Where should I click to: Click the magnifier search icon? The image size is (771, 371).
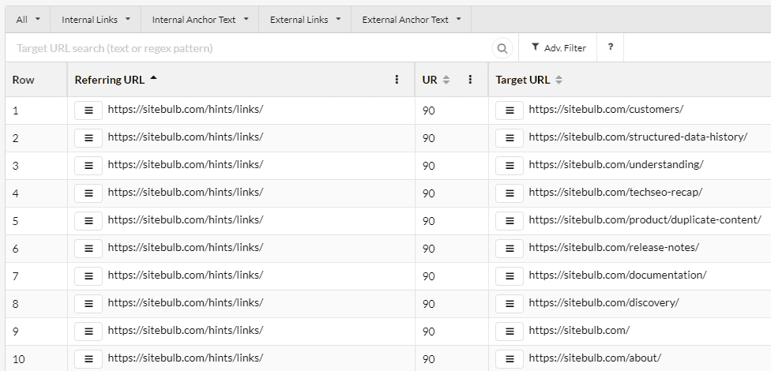coord(502,48)
